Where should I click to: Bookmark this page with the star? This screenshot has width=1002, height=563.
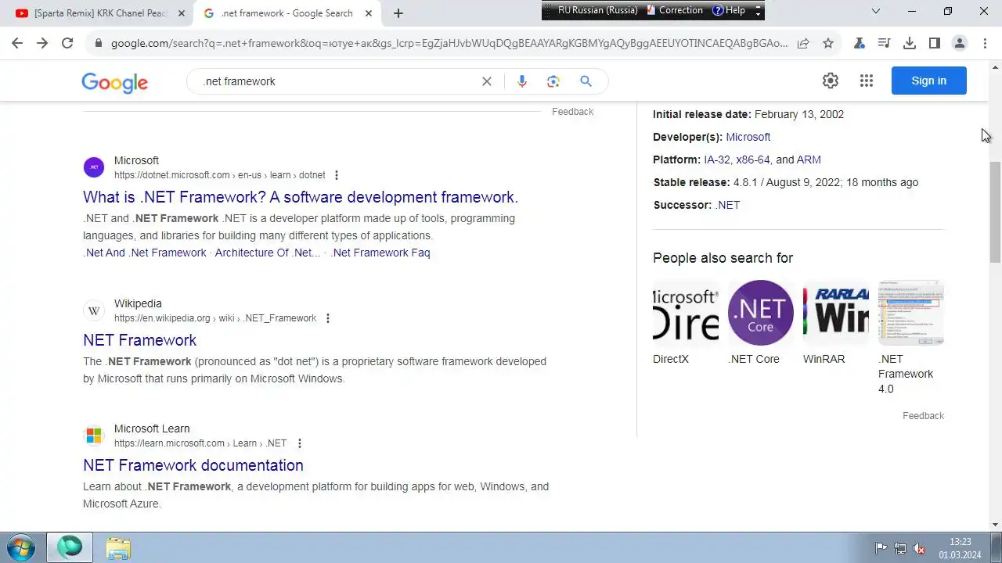pyautogui.click(x=828, y=44)
